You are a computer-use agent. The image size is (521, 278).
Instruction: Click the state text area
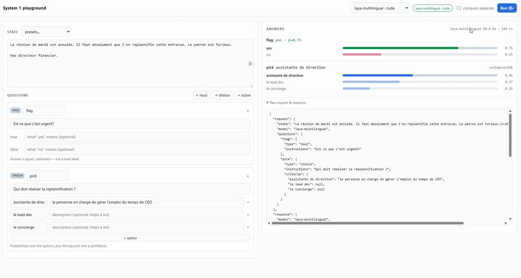[130, 64]
